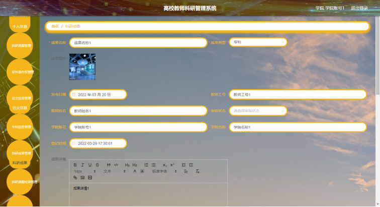Toggle italic formatting in editor
The height and width of the screenshot is (207, 380).
82,165
